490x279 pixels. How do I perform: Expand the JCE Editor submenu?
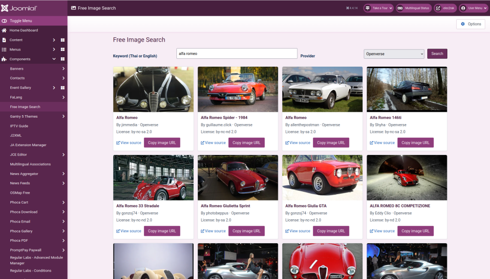pyautogui.click(x=63, y=154)
